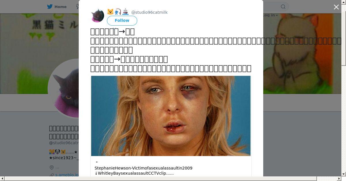Open the @studio96catmilk handle link
Screen dimensions: 346x181
[149, 12]
